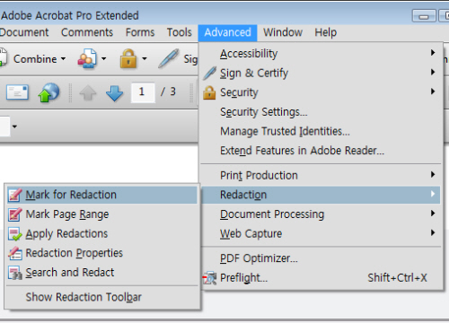Click the Secure padlock toolbar icon
This screenshot has width=449, height=323.
click(128, 58)
